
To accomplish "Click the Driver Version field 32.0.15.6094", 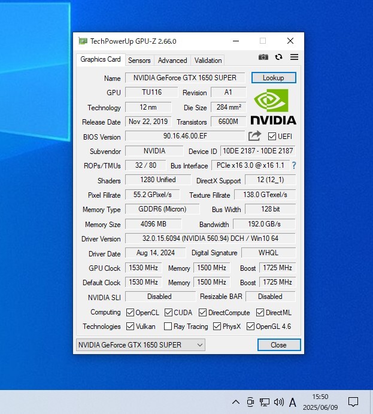I will (x=210, y=238).
